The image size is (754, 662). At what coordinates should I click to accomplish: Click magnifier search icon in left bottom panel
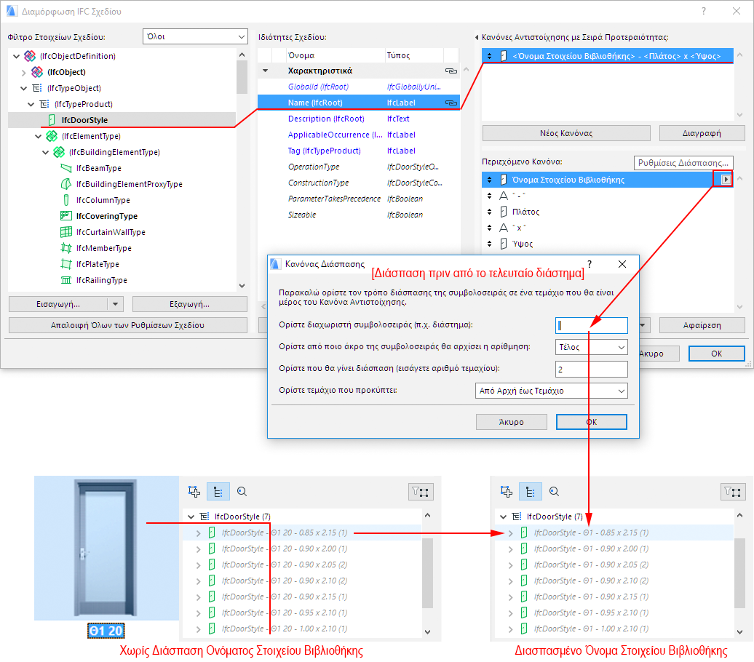242,491
